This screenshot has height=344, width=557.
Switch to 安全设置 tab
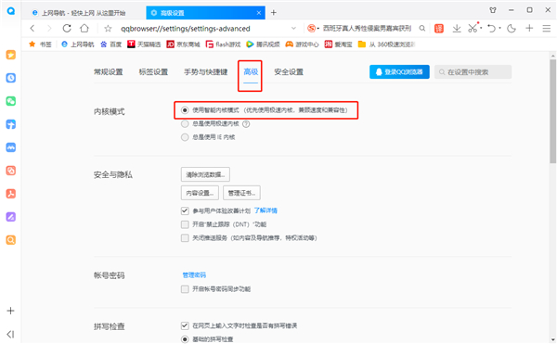(289, 72)
